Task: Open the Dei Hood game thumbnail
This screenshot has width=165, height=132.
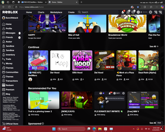Action: click(104, 60)
